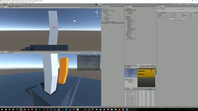Switch to the Hierarchy tab
The height and width of the screenshot is (111, 198).
coord(105,6)
